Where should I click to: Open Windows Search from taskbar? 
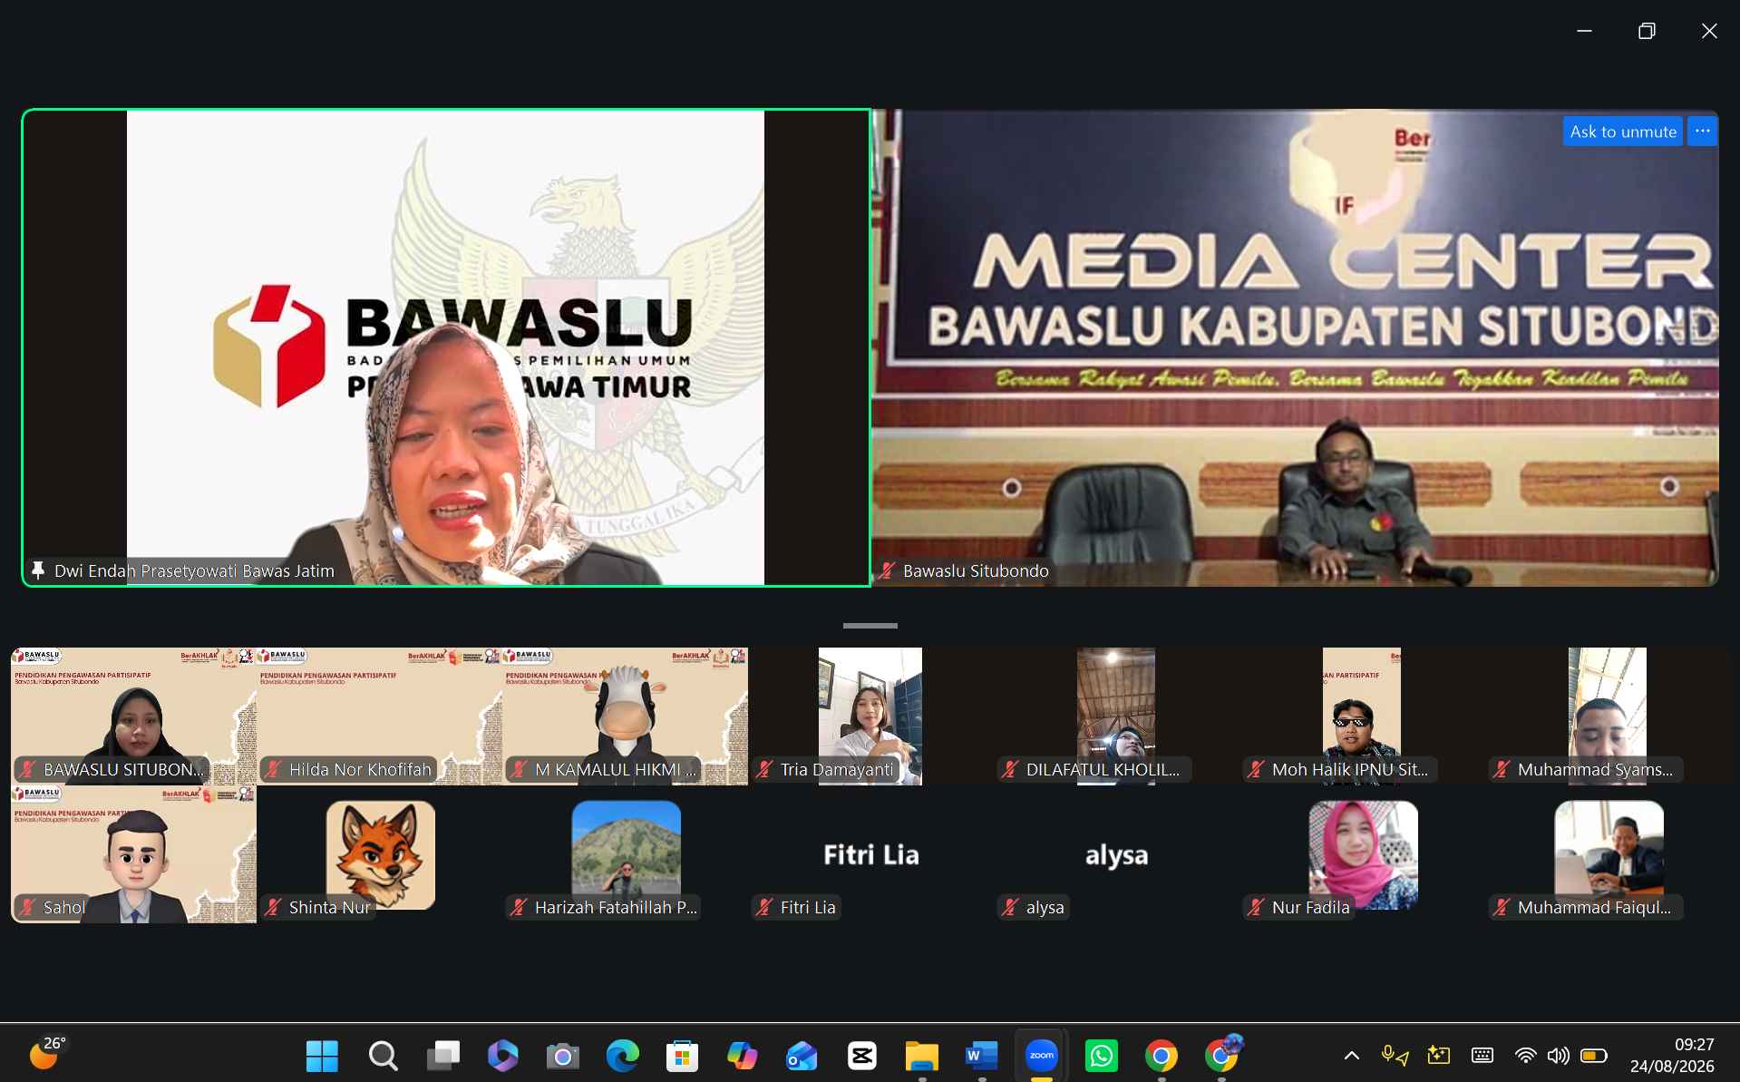point(382,1056)
